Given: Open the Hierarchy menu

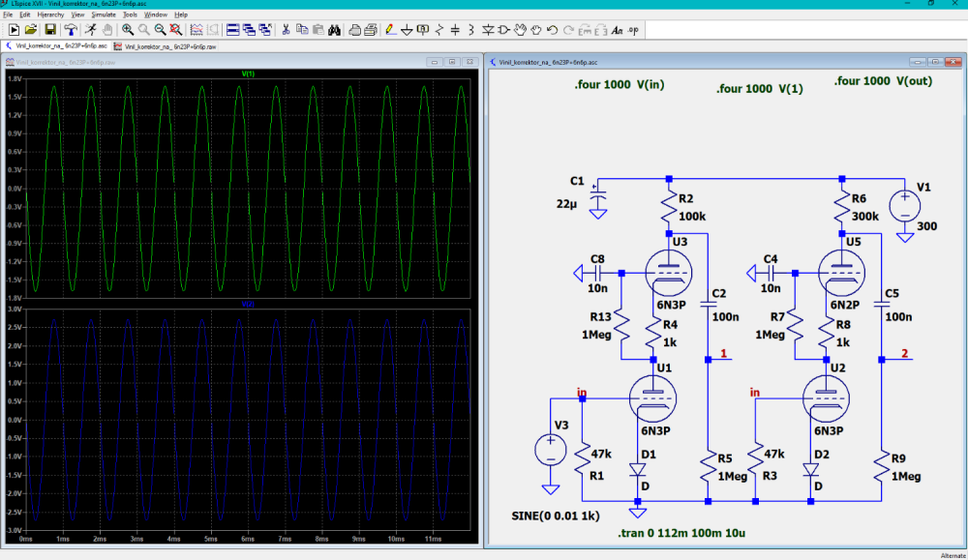Looking at the screenshot, I should coord(50,15).
